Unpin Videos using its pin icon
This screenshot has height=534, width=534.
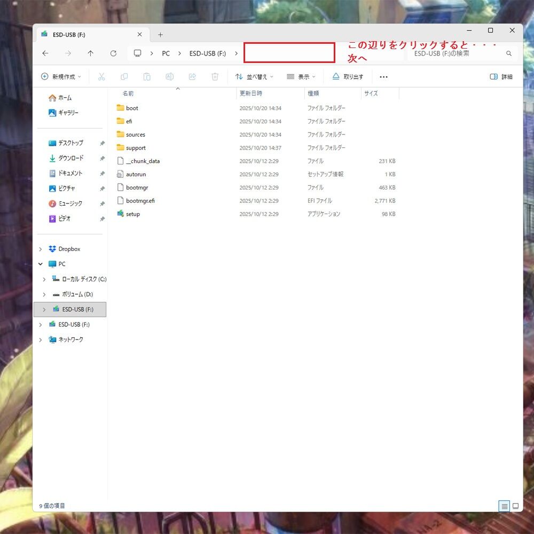click(102, 219)
